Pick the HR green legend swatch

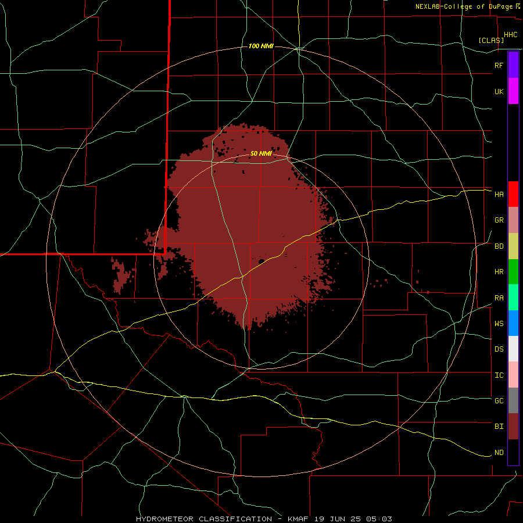tap(513, 272)
